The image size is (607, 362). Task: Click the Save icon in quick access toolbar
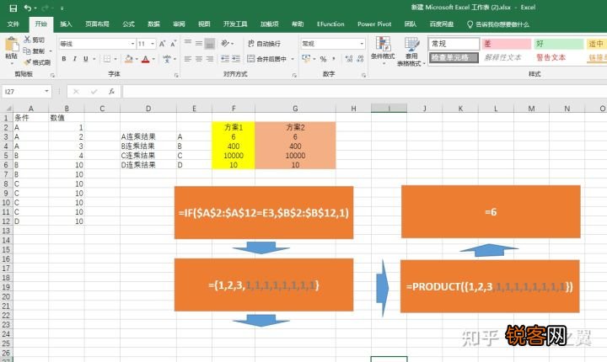(x=13, y=8)
